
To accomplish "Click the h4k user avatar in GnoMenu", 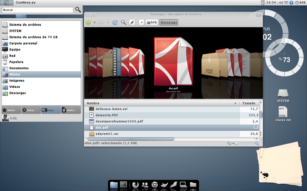I will point(5,118).
